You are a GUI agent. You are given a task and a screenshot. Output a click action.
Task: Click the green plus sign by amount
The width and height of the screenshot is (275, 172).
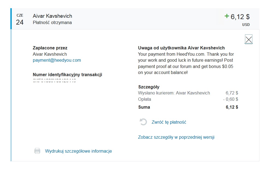[x=227, y=16]
